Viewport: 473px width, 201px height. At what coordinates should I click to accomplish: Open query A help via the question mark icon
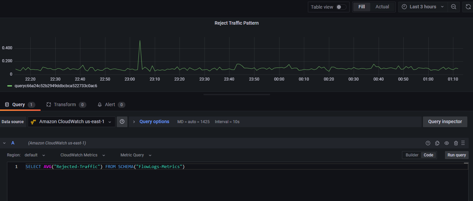pos(428,143)
